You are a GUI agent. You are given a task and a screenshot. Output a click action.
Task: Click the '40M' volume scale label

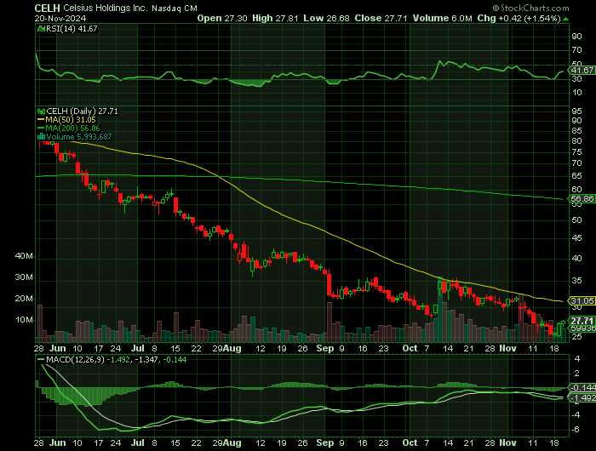pos(24,255)
